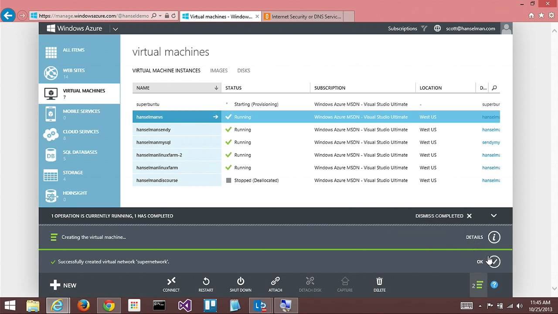The image size is (558, 314).
Task: Dismiss completed operations
Action: pyautogui.click(x=443, y=215)
